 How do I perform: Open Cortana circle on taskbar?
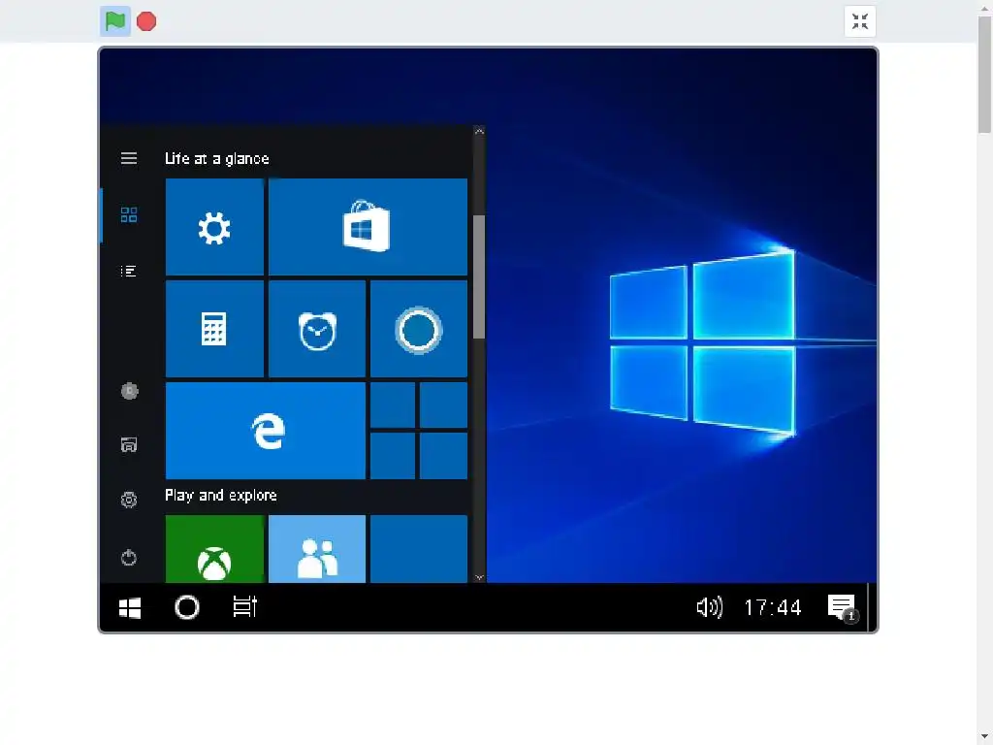[187, 607]
